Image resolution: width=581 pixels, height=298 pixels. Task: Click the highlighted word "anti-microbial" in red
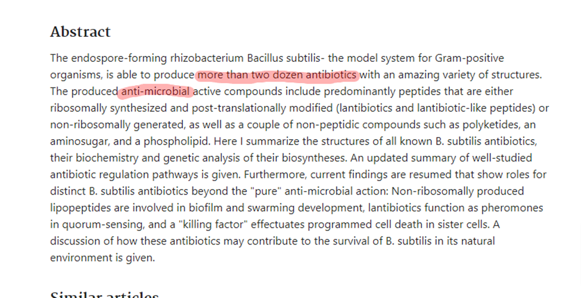(156, 92)
